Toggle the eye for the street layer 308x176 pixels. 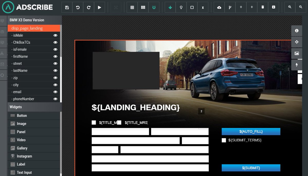[55, 64]
